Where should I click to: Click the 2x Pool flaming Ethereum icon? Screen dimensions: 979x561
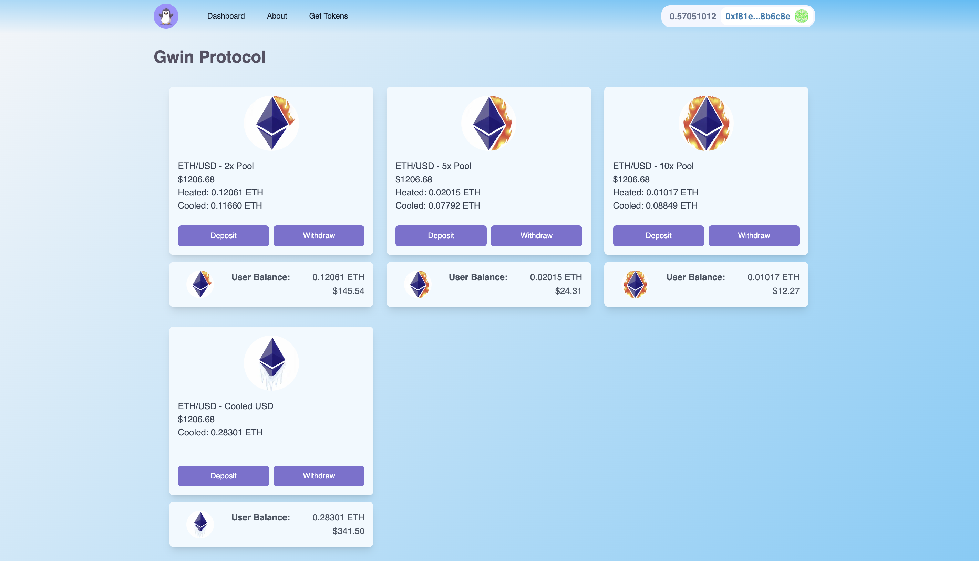pyautogui.click(x=271, y=123)
